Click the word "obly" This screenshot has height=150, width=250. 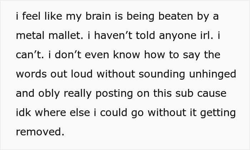pyautogui.click(x=49, y=94)
